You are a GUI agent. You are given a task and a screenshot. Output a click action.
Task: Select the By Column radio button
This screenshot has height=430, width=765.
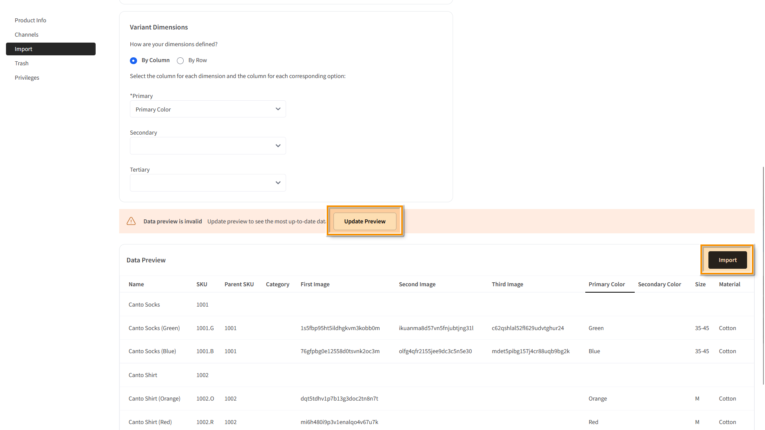click(x=133, y=61)
